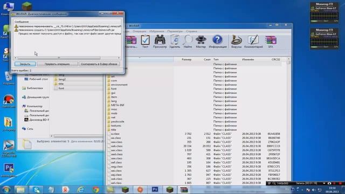Click the first GPU monitor desktop gadget
This screenshot has height=194, width=345.
(x=325, y=13)
